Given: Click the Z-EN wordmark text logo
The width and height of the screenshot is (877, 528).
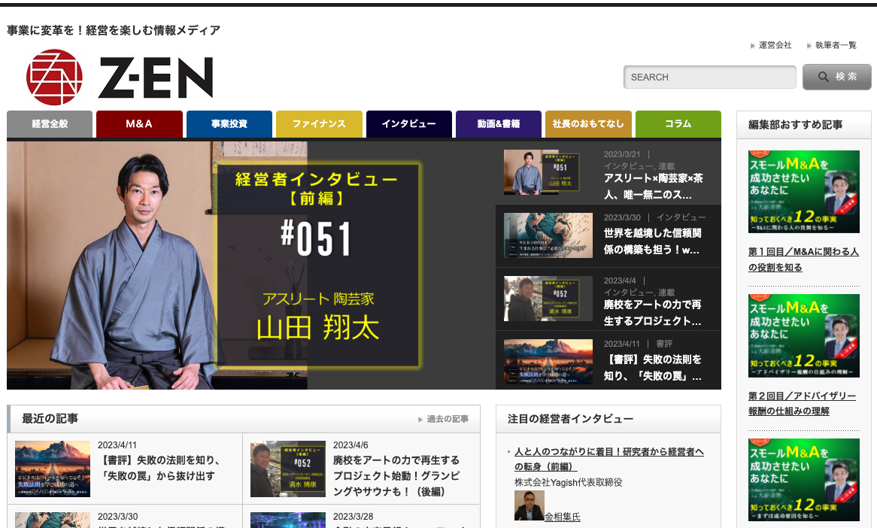Looking at the screenshot, I should (x=156, y=77).
